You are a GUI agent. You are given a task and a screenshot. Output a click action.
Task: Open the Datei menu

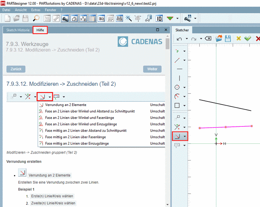(6, 10)
